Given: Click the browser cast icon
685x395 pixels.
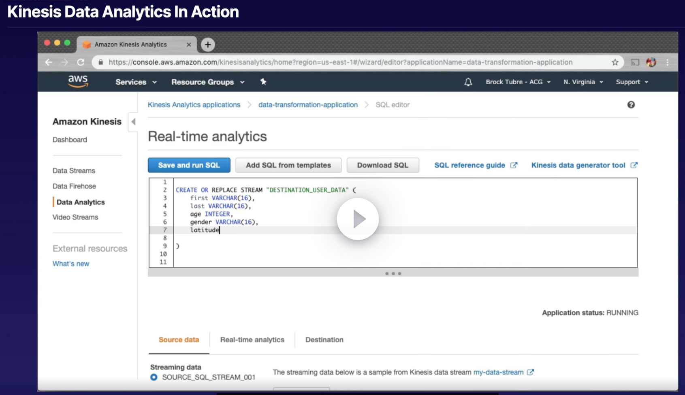Looking at the screenshot, I should pos(635,62).
